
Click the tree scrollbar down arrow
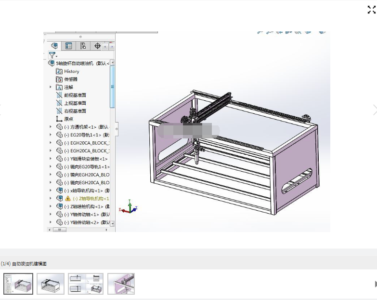coord(112,223)
